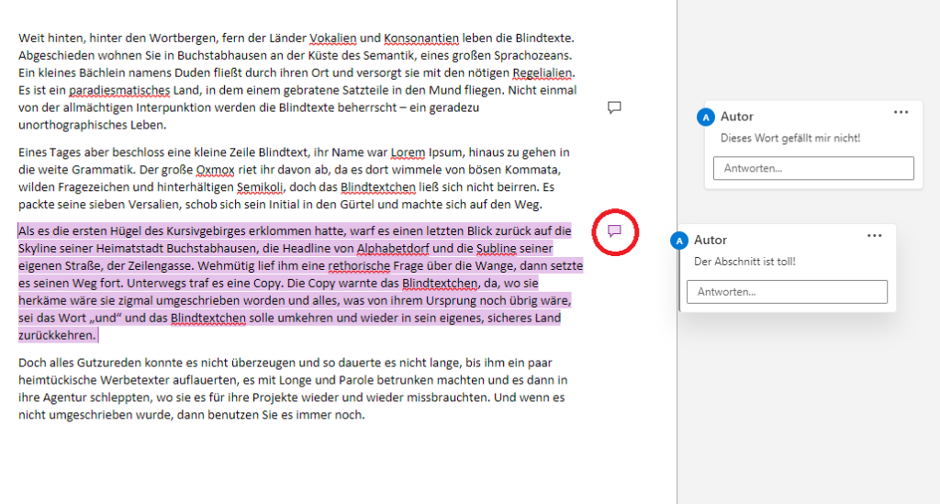Open the three-dot menu on the 'Der Abschnitt ist toll!' comment
The image size is (940, 504).
(874, 236)
